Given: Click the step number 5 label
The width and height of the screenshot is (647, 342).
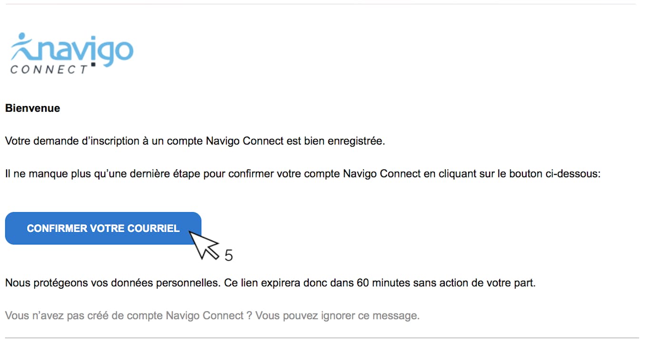Looking at the screenshot, I should pyautogui.click(x=228, y=255).
